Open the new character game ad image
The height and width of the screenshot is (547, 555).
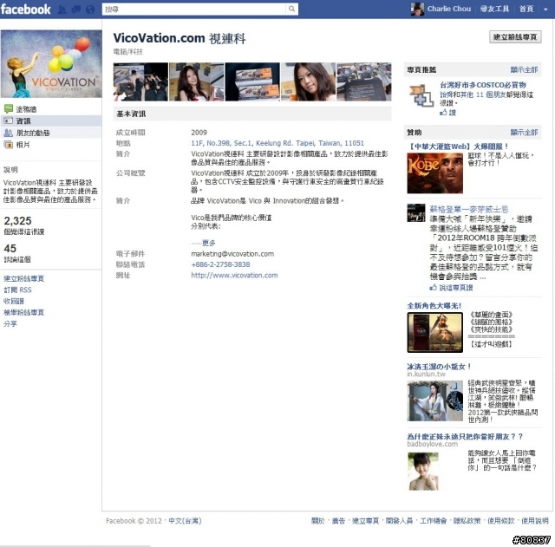(435, 333)
